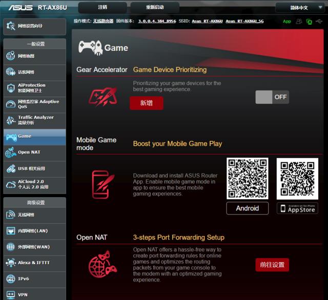
Task: Select Open NAT in sidebar menu
Action: coord(35,152)
